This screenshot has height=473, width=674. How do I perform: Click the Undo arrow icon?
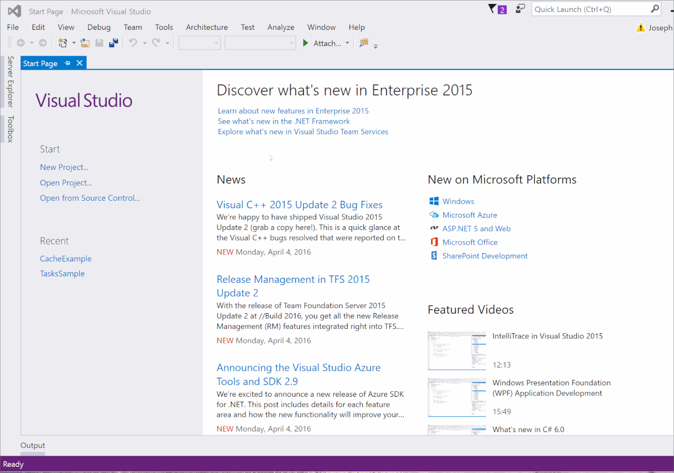click(x=133, y=43)
